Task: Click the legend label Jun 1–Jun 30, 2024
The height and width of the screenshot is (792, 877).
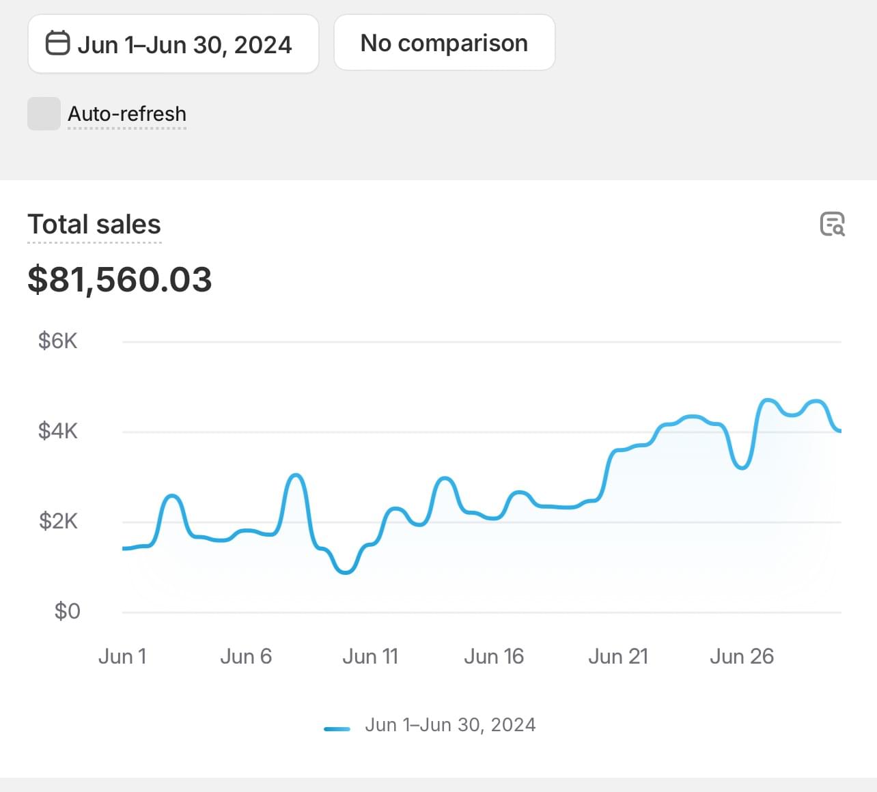Action: [450, 725]
